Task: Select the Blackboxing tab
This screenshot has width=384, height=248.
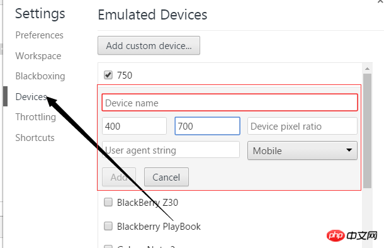Action: pyautogui.click(x=40, y=76)
